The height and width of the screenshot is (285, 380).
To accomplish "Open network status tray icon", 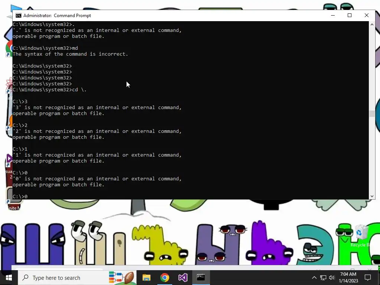I will [323, 278].
